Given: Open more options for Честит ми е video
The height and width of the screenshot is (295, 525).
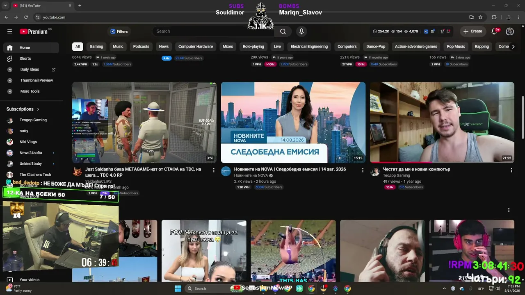Looking at the screenshot, I should coord(511,170).
